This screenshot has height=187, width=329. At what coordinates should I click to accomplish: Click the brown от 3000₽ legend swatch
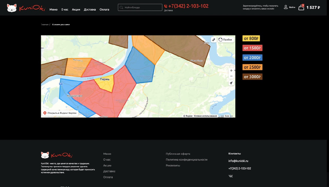[x=253, y=77]
